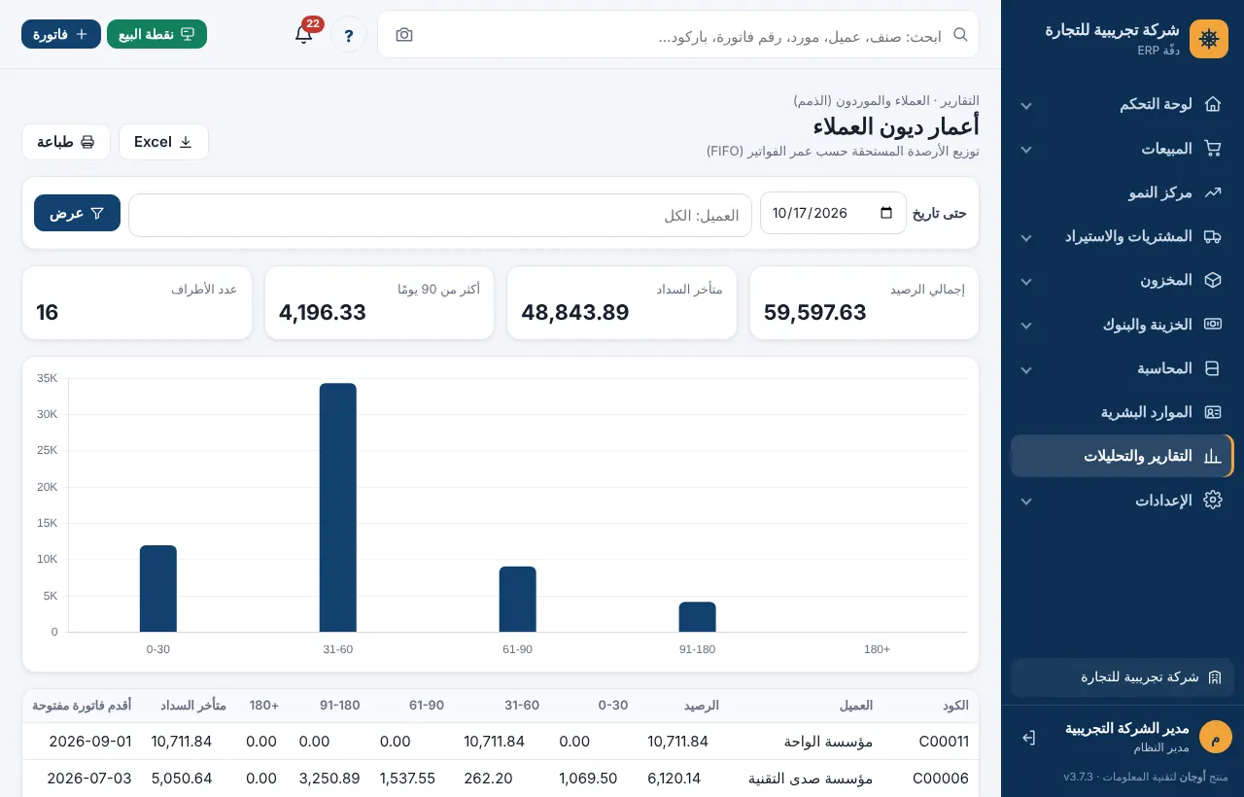Viewport: 1244px width, 797px height.
Task: Click customer code C00006
Action: coord(941,779)
